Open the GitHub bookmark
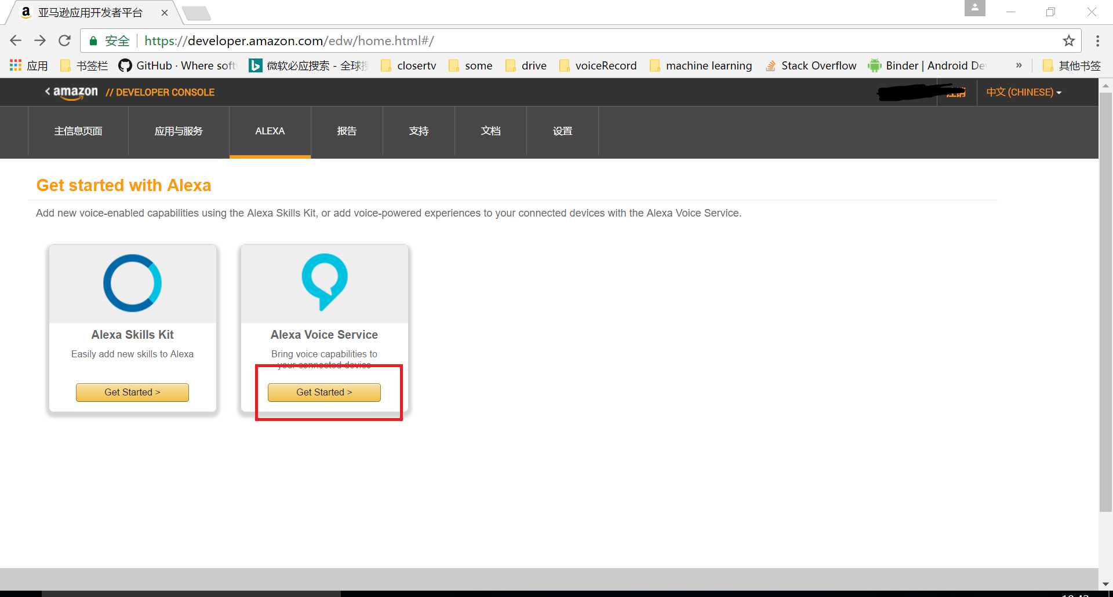Screen dimensions: 1113x597 pos(179,65)
